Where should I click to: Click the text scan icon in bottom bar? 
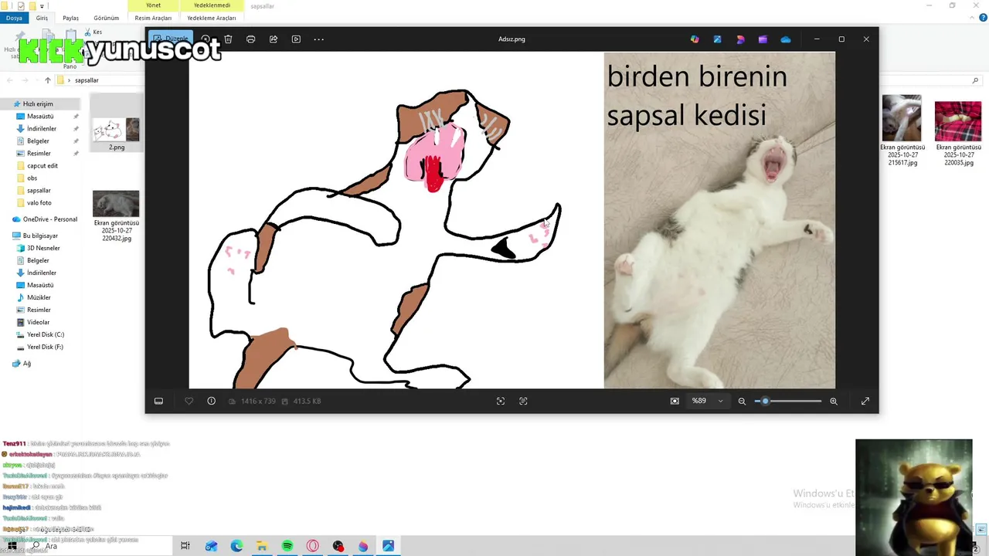[523, 401]
